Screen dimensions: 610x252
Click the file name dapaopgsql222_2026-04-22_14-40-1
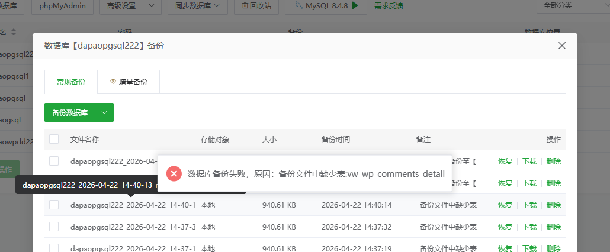point(133,205)
